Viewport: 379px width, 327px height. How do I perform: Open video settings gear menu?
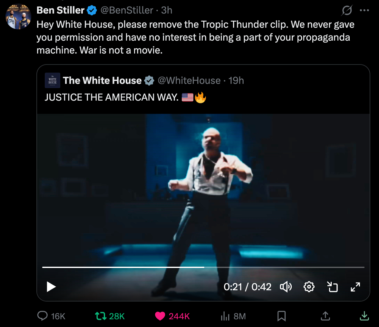[309, 286]
